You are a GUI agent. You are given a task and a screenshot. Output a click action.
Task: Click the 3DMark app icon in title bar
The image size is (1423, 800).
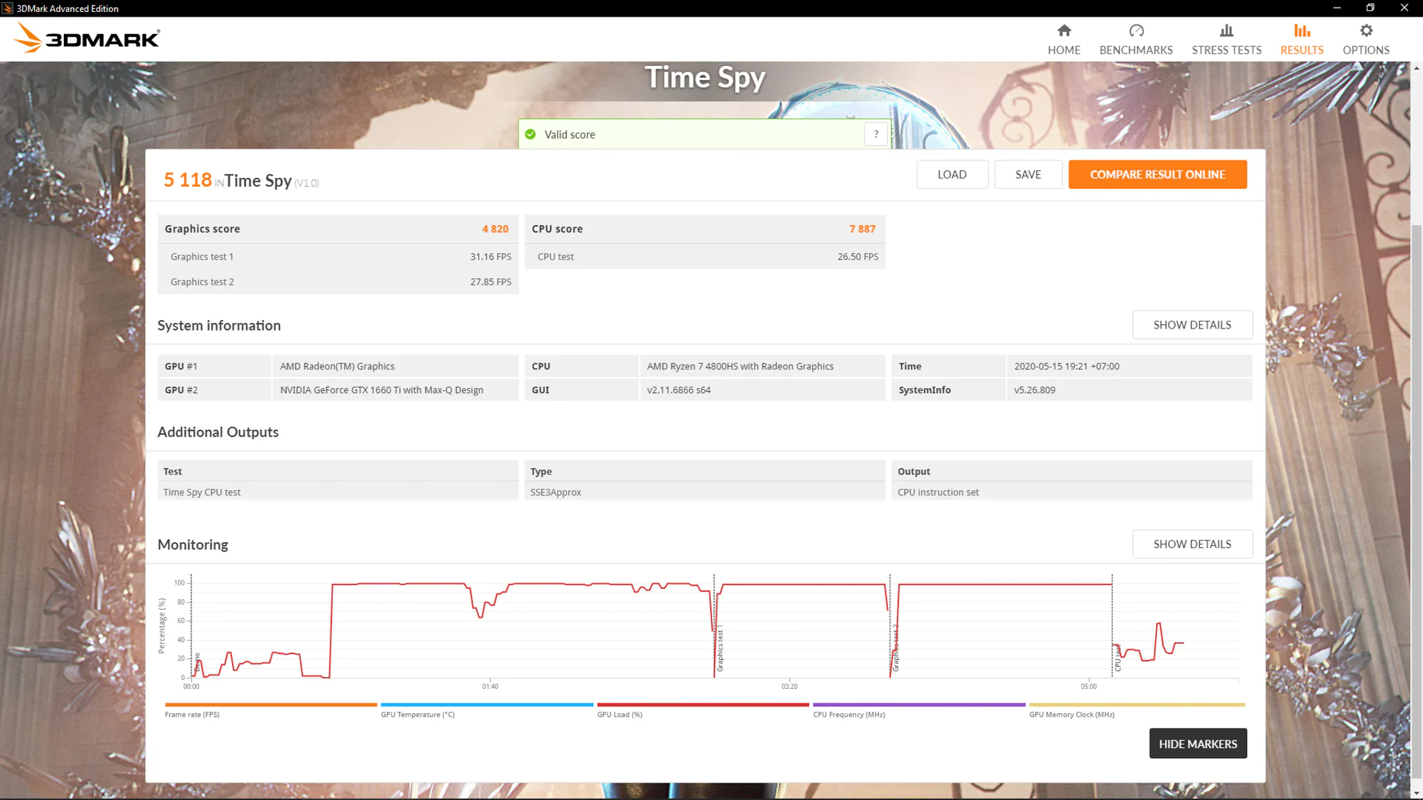[8, 8]
